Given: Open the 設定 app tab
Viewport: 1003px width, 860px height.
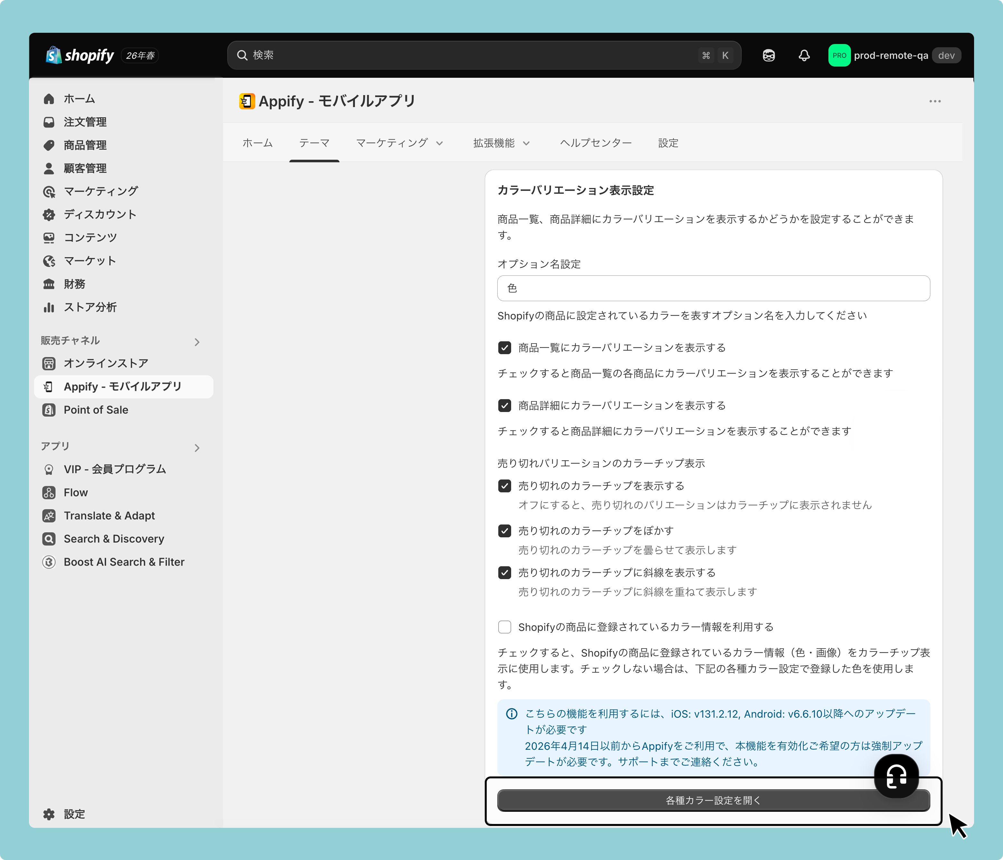Looking at the screenshot, I should [x=668, y=143].
